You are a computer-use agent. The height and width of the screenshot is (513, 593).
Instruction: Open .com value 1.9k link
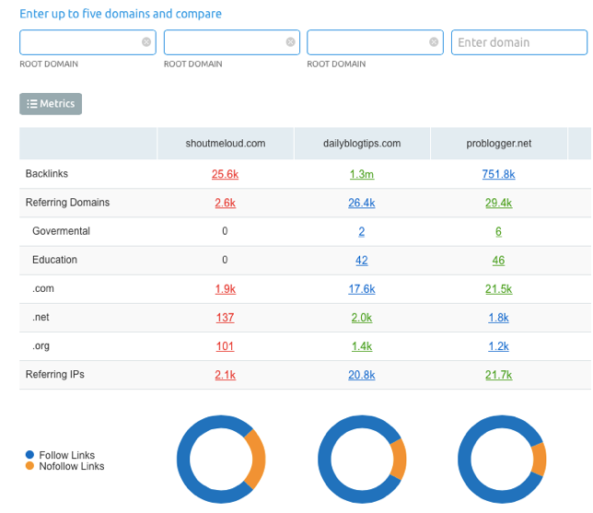tap(225, 289)
